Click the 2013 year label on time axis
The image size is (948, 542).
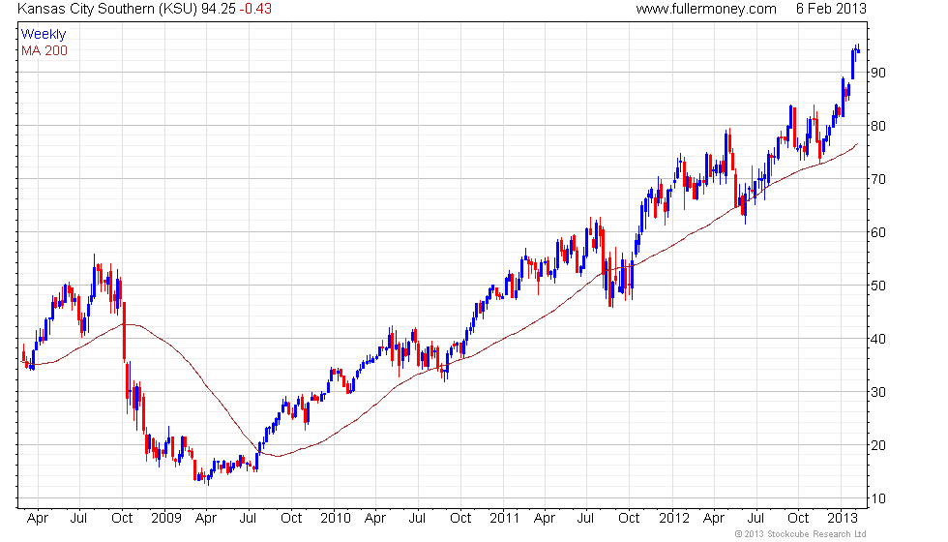coord(843,519)
